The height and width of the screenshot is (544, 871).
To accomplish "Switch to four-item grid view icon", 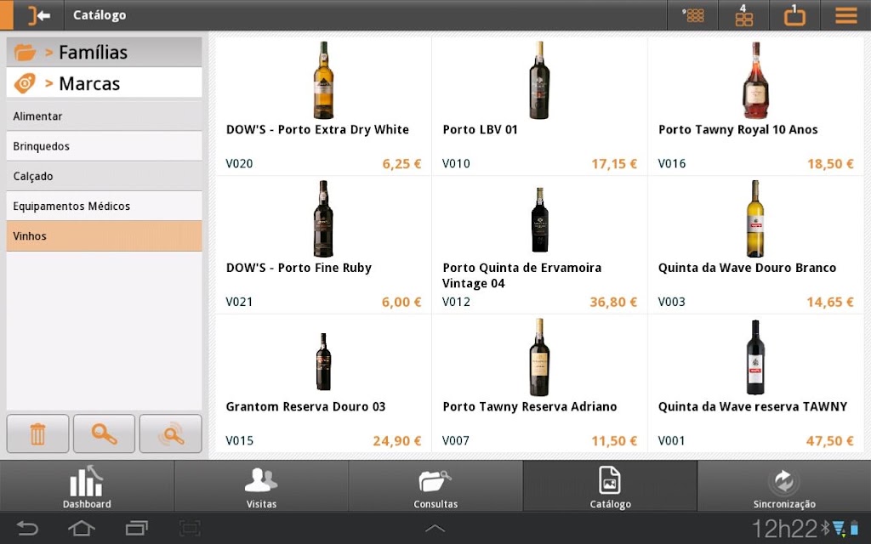I will [743, 15].
